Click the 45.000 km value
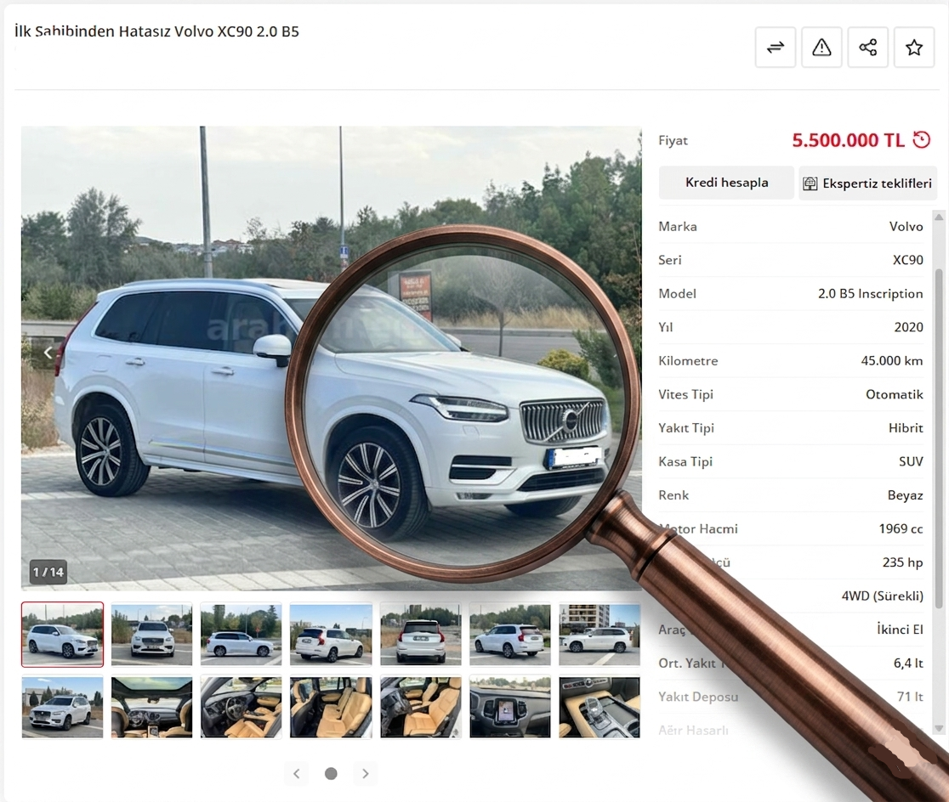949x802 pixels. [x=892, y=360]
